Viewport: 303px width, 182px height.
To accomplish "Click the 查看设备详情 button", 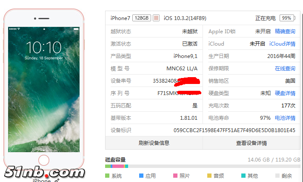I will 252,143.
